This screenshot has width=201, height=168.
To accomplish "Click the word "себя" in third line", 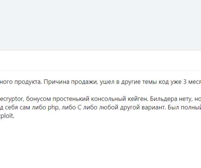I will tap(11, 108).
